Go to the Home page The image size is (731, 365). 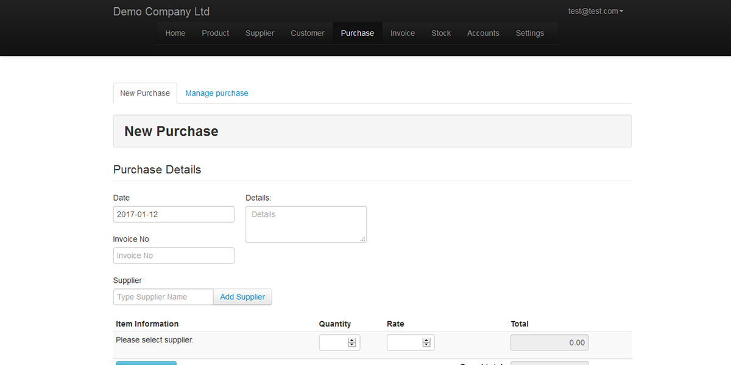point(175,33)
